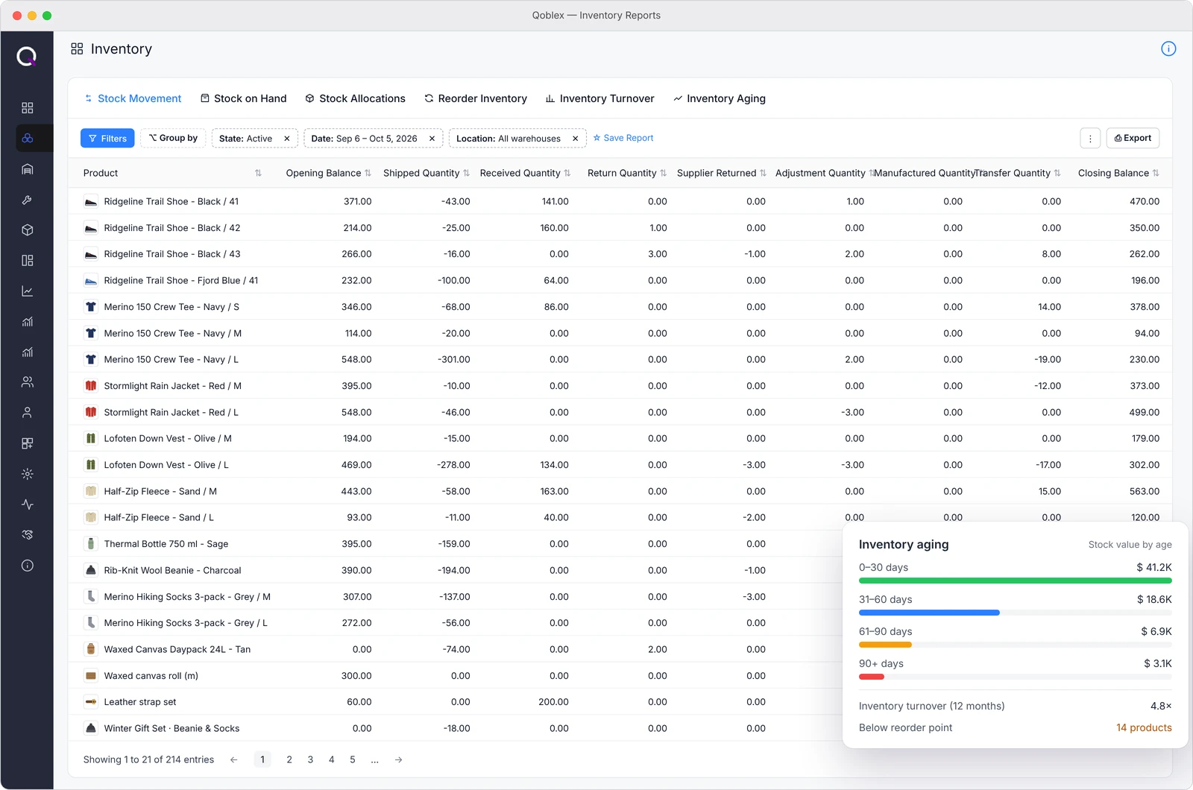Open the dashboard grid icon in sidebar

coord(28,108)
